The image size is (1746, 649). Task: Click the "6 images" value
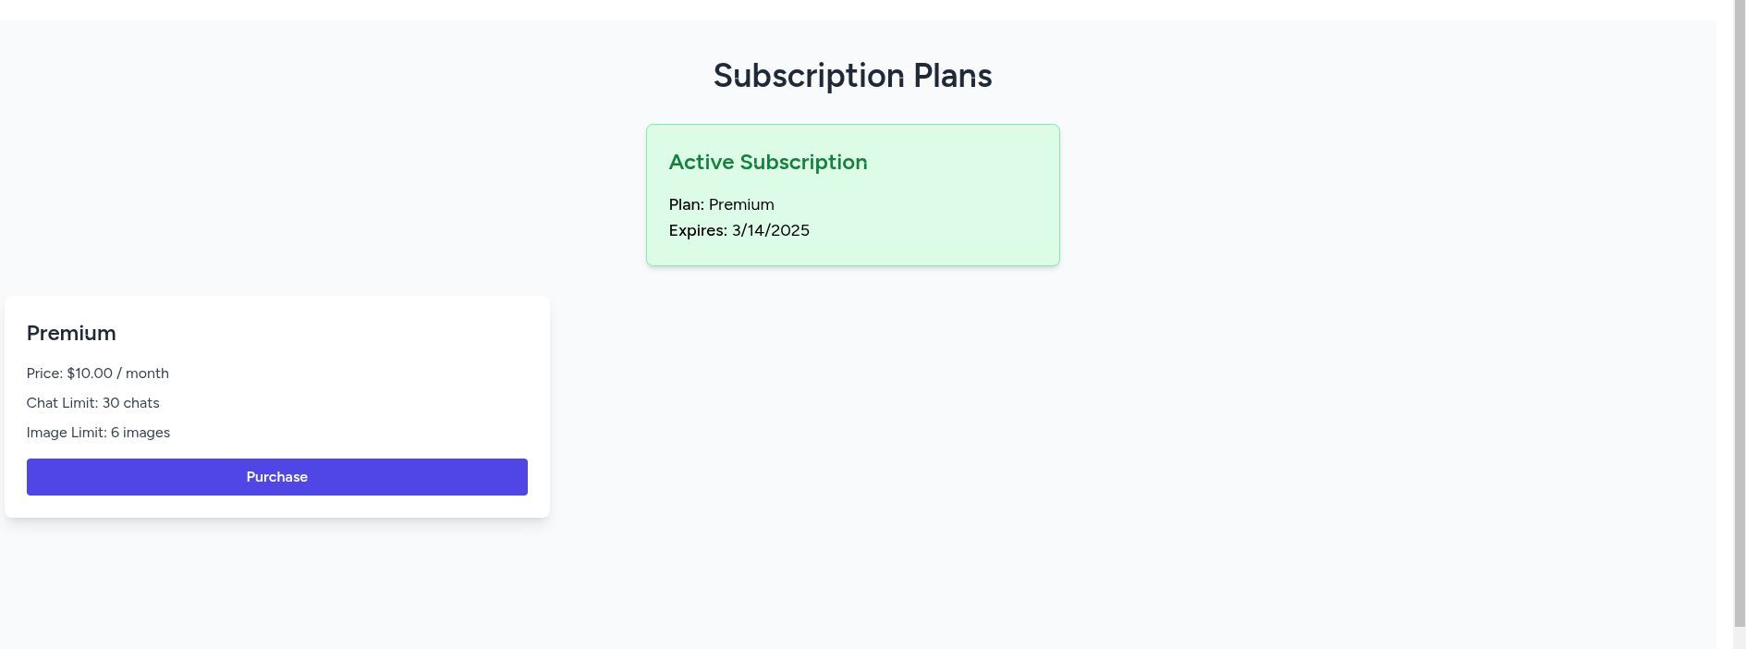click(x=140, y=433)
